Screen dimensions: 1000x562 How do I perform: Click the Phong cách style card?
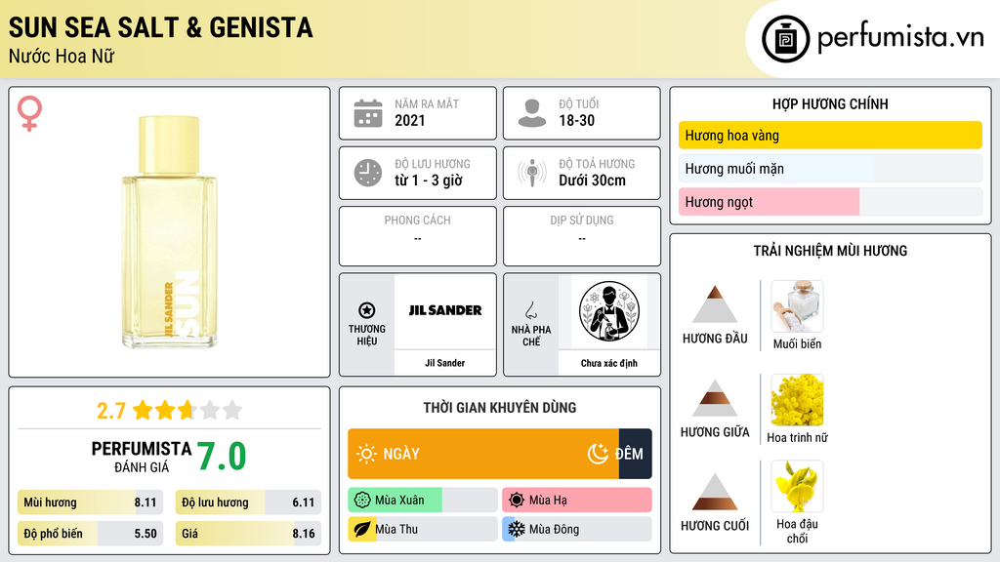pos(418,236)
